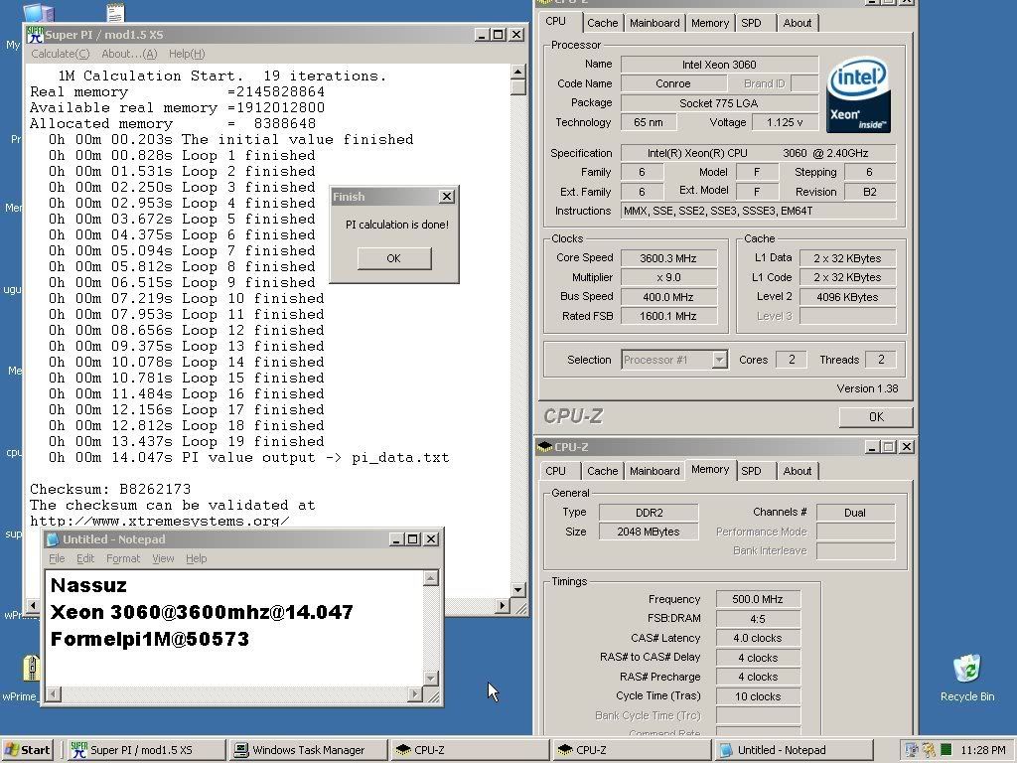Open Notepad's Format menu

tap(123, 558)
